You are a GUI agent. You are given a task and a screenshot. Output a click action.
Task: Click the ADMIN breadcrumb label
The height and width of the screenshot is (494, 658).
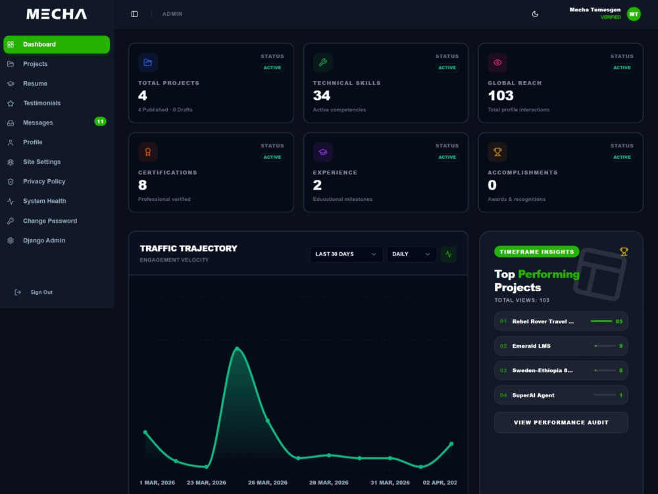click(x=172, y=14)
